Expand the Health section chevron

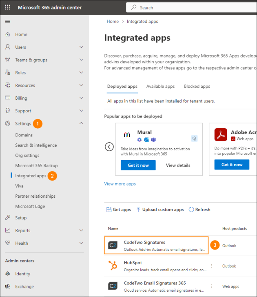[x=81, y=243]
